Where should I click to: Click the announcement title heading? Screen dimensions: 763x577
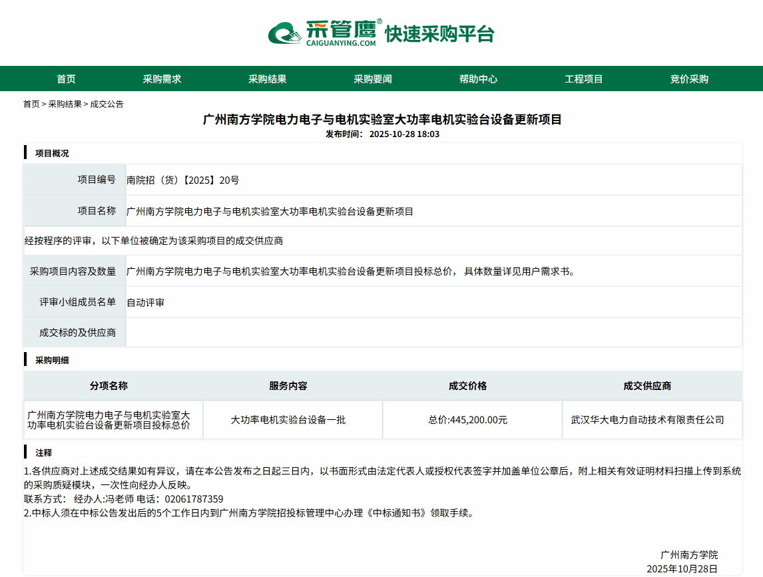click(x=382, y=120)
